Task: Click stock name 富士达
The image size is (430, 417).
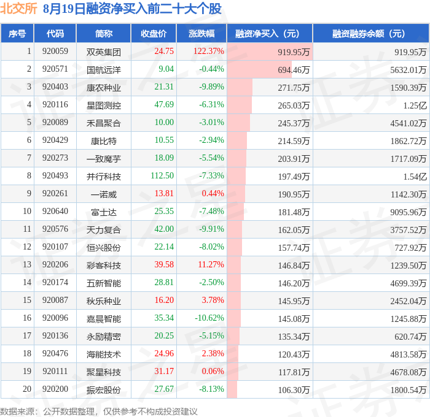Action: (104, 212)
